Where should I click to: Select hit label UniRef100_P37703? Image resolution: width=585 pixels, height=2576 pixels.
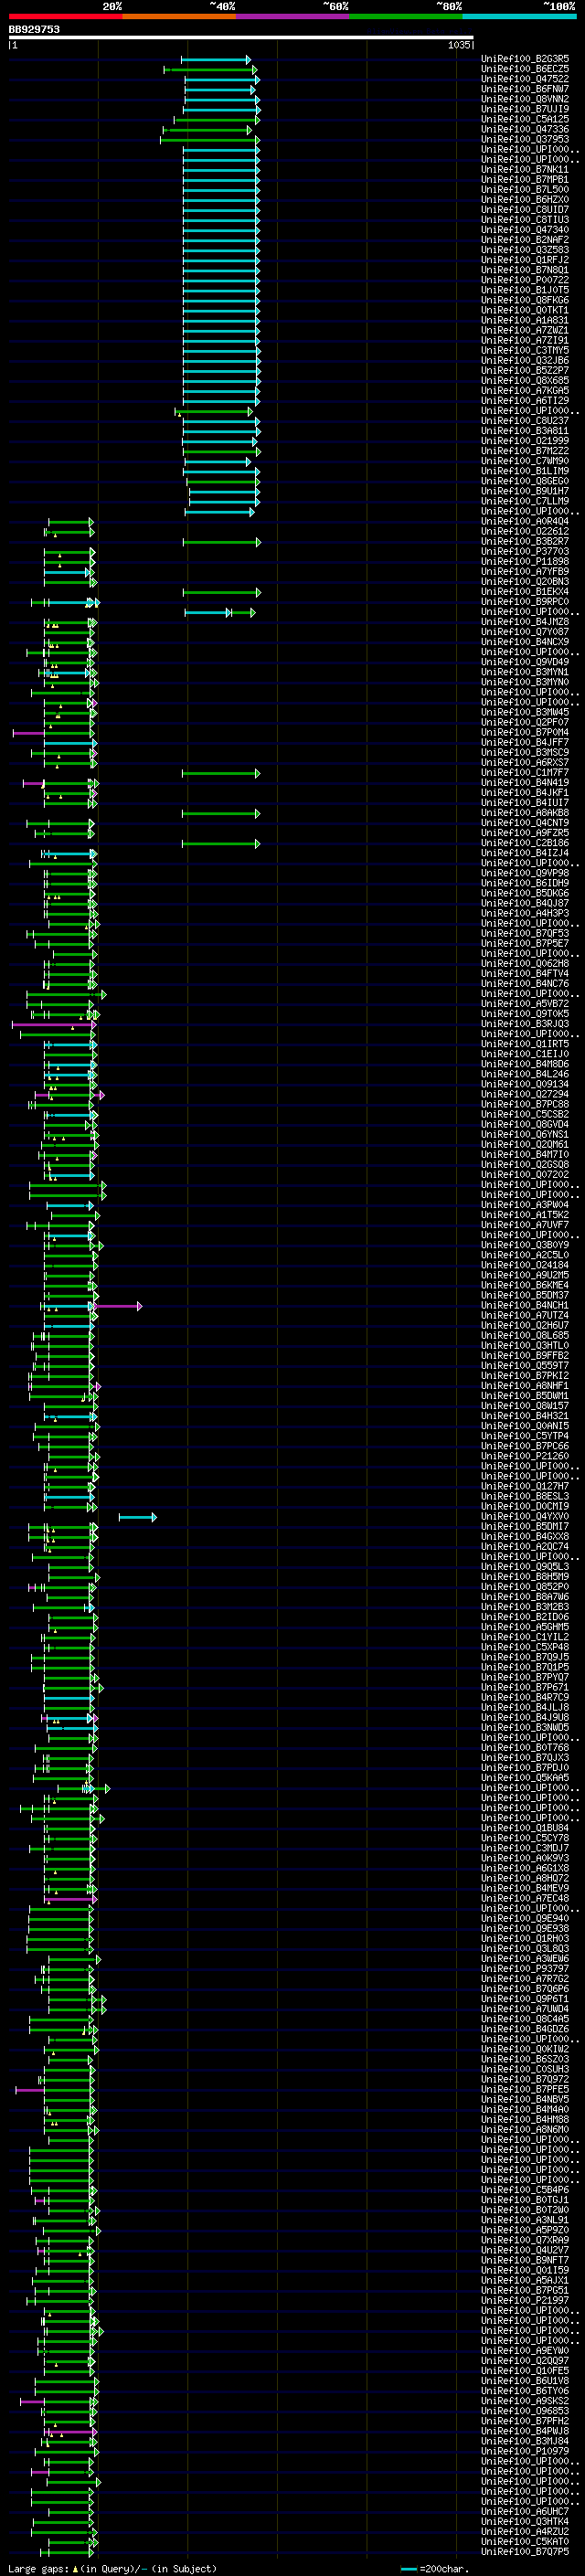[x=525, y=551]
